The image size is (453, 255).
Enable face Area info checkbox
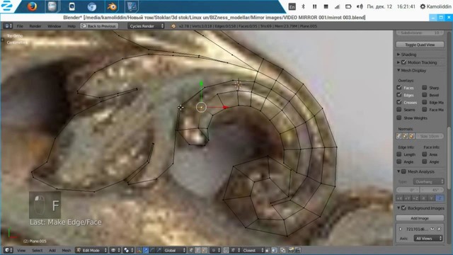tap(425, 154)
